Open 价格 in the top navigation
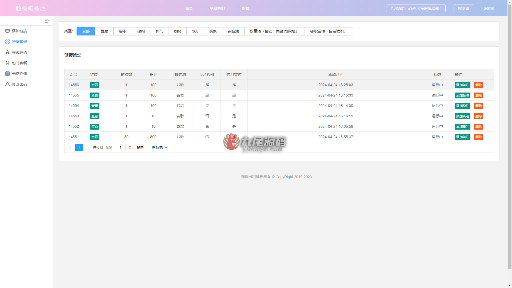This screenshot has height=288, width=512. pyautogui.click(x=246, y=8)
